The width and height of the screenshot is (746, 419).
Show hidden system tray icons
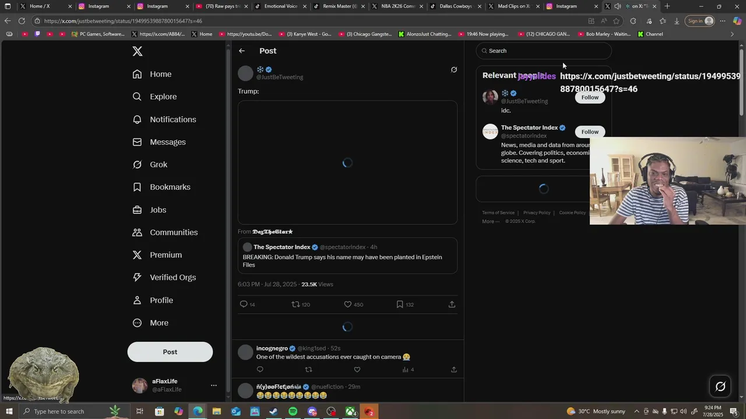pos(637,412)
